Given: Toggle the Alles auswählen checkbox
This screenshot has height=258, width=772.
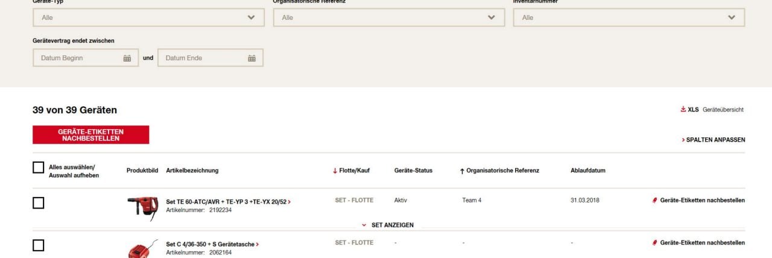Looking at the screenshot, I should pyautogui.click(x=39, y=168).
